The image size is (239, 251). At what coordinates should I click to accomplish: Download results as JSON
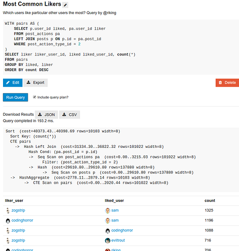(x=46, y=115)
